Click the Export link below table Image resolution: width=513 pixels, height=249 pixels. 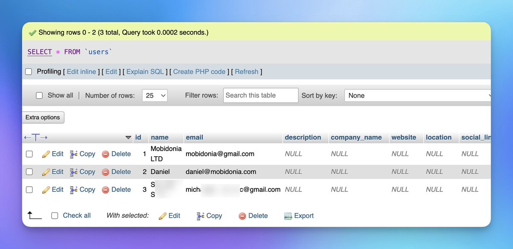pyautogui.click(x=304, y=216)
